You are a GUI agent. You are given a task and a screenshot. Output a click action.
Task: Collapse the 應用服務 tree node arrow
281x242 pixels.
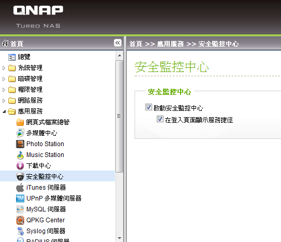(x=4, y=112)
